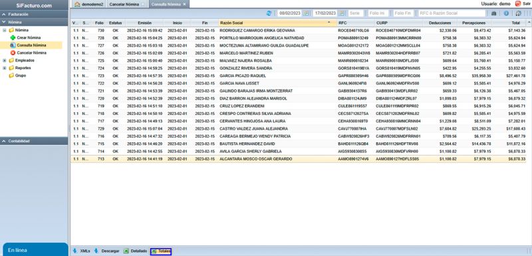
Task: Click the Folio Fin input field
Action: click(x=404, y=13)
